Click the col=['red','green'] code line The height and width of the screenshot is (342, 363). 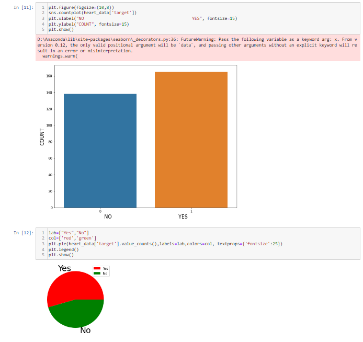[x=72, y=238]
